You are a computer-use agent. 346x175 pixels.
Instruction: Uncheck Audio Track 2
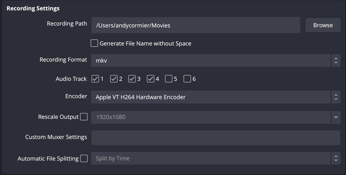[x=114, y=79]
